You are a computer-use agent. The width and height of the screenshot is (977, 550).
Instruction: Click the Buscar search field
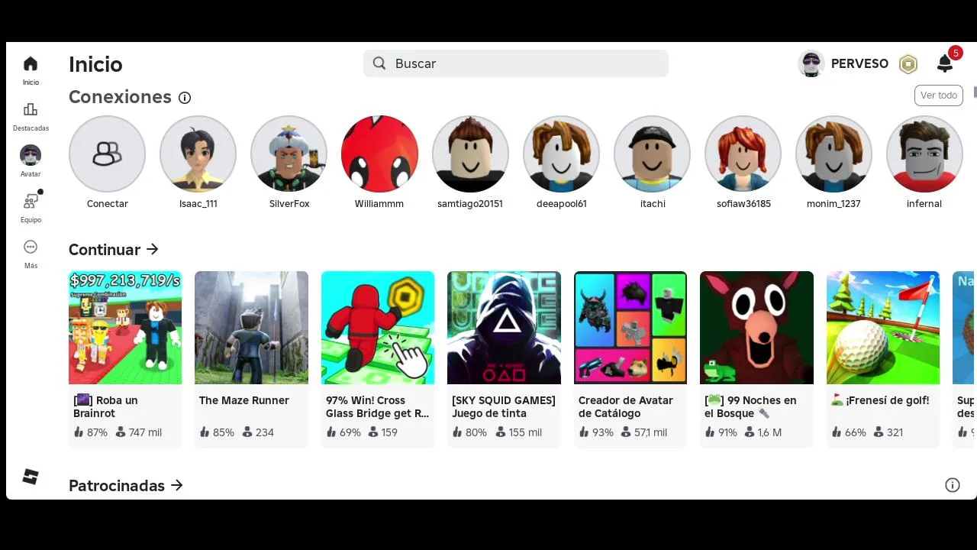coord(516,63)
